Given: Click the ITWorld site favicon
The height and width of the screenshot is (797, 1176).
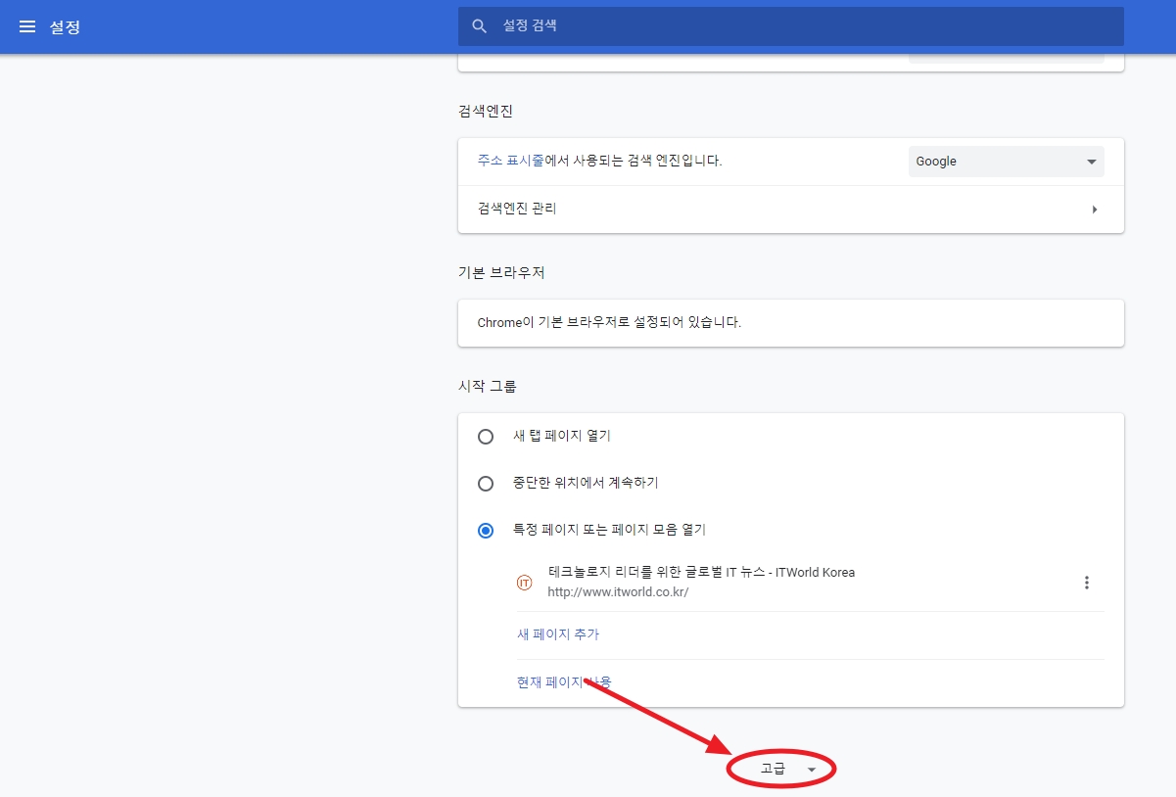Looking at the screenshot, I should point(524,583).
